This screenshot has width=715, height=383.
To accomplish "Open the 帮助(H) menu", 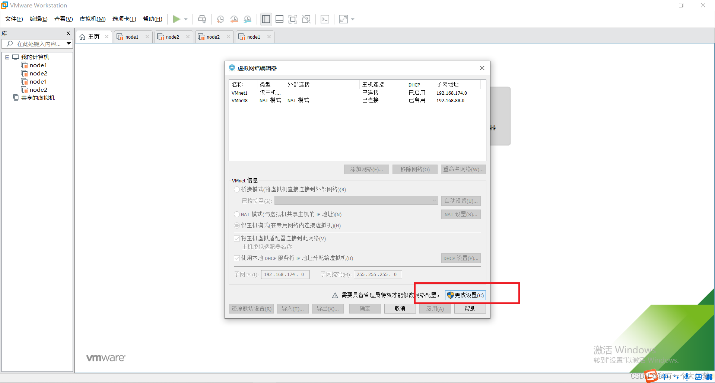I will 153,19.
